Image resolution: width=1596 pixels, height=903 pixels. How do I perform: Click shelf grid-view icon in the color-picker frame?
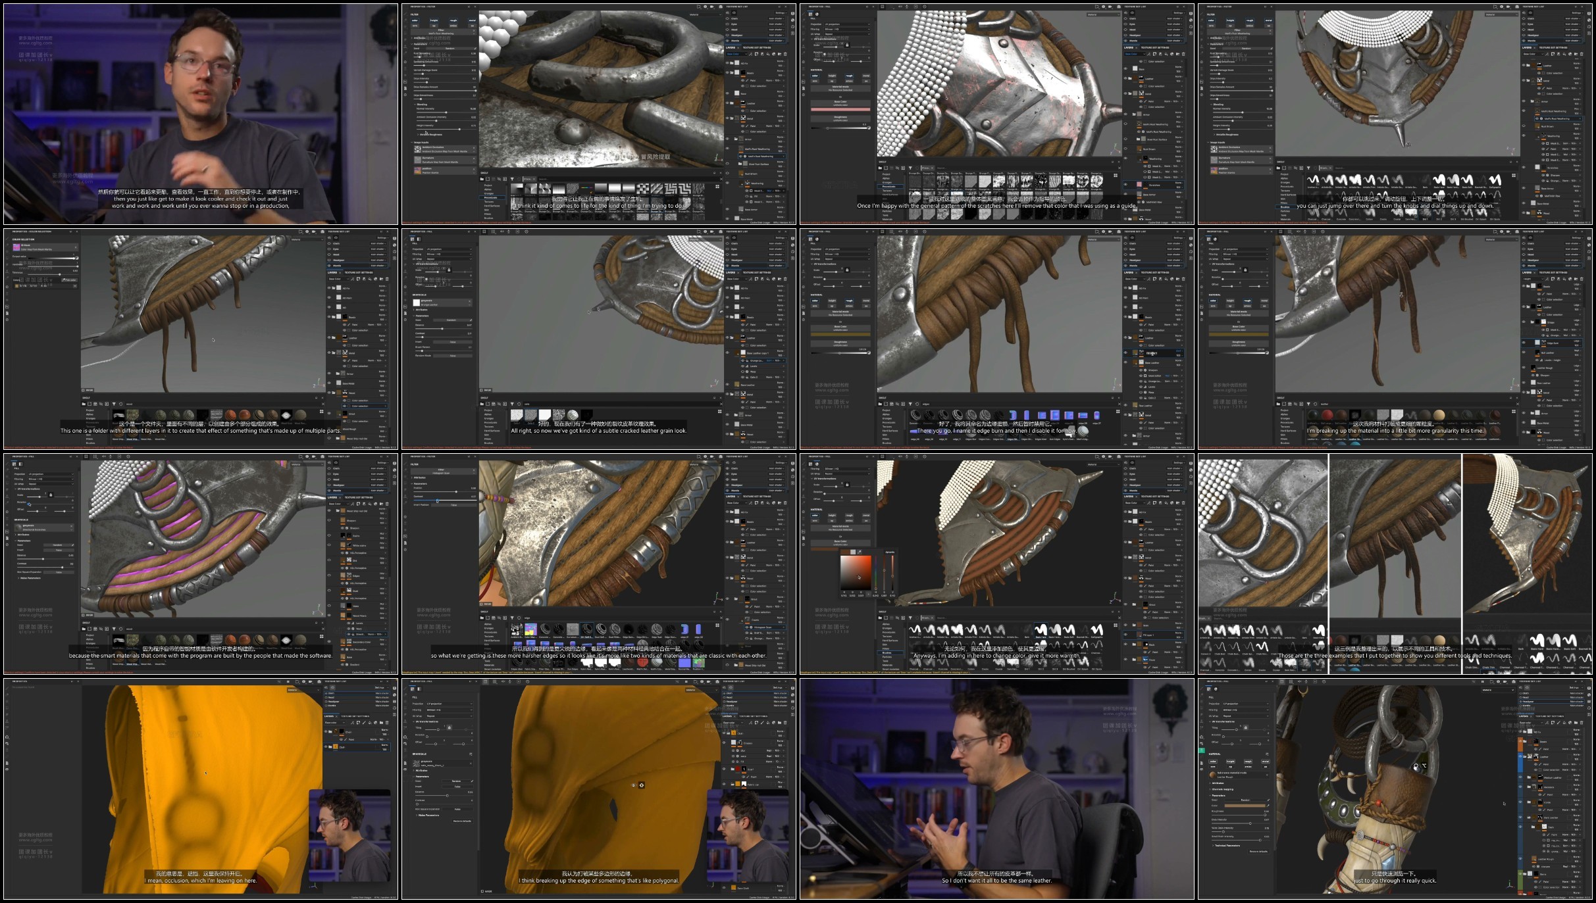(1116, 625)
